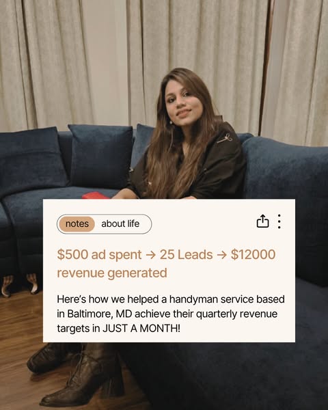Click the handyman service sentence line
Screen dimensions: 328x410
tap(171, 299)
